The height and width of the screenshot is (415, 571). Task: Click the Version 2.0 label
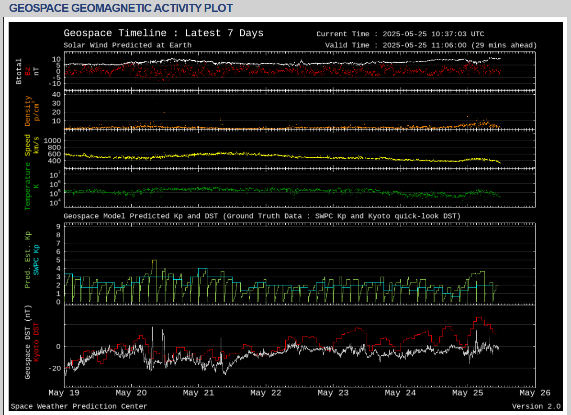[x=536, y=406]
